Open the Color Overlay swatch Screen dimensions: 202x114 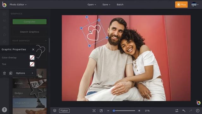[x=32, y=58]
